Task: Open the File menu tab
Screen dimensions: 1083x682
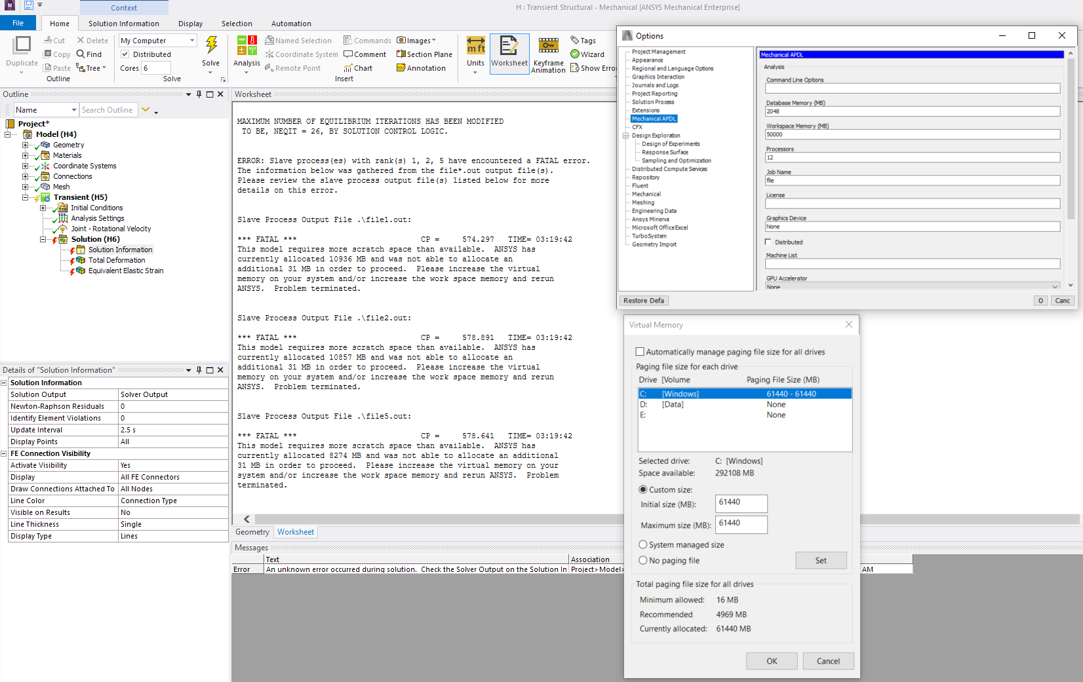Action: pyautogui.click(x=18, y=23)
